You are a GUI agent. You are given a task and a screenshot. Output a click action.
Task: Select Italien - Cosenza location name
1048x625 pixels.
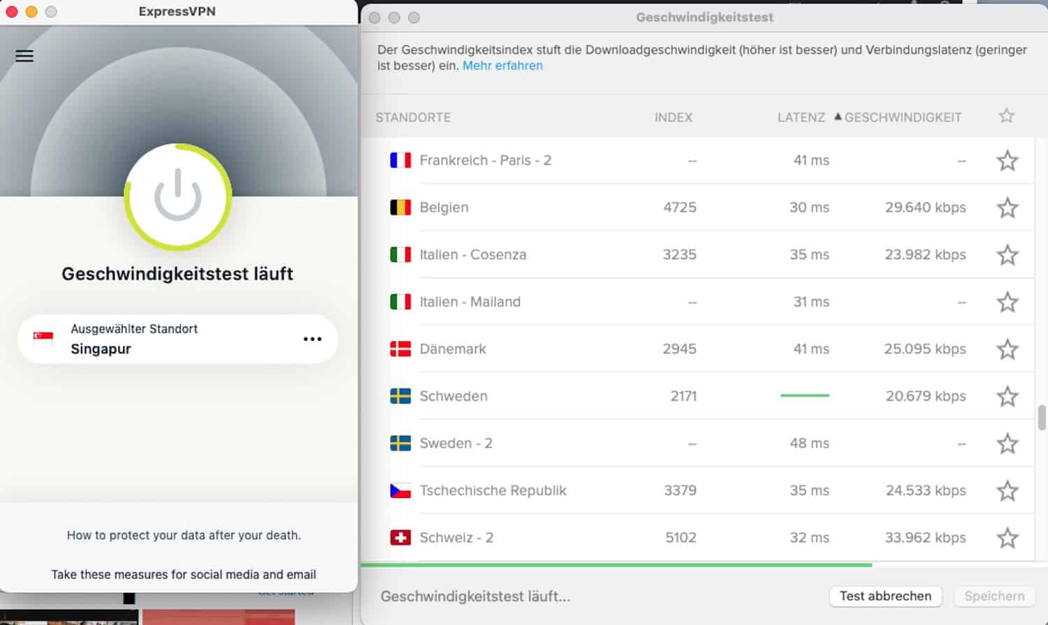[x=473, y=255]
